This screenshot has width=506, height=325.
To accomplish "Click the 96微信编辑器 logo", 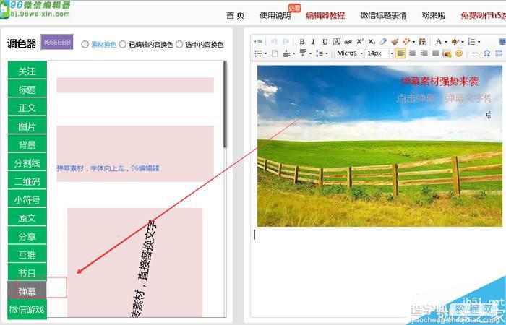I will point(35,9).
